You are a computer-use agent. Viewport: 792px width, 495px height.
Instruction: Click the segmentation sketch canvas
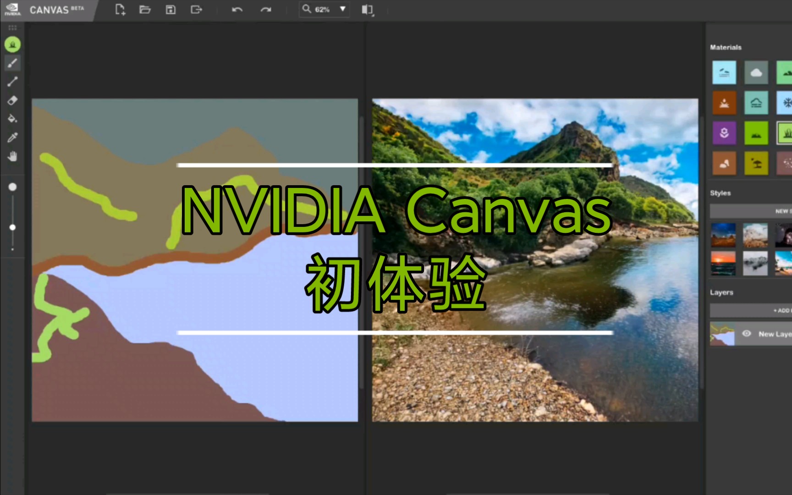click(x=195, y=260)
